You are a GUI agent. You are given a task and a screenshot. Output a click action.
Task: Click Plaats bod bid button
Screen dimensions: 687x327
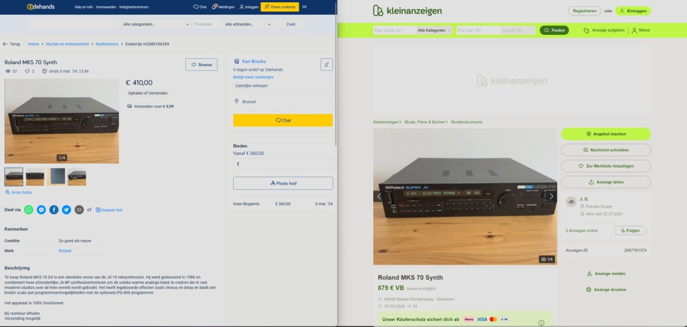(283, 184)
